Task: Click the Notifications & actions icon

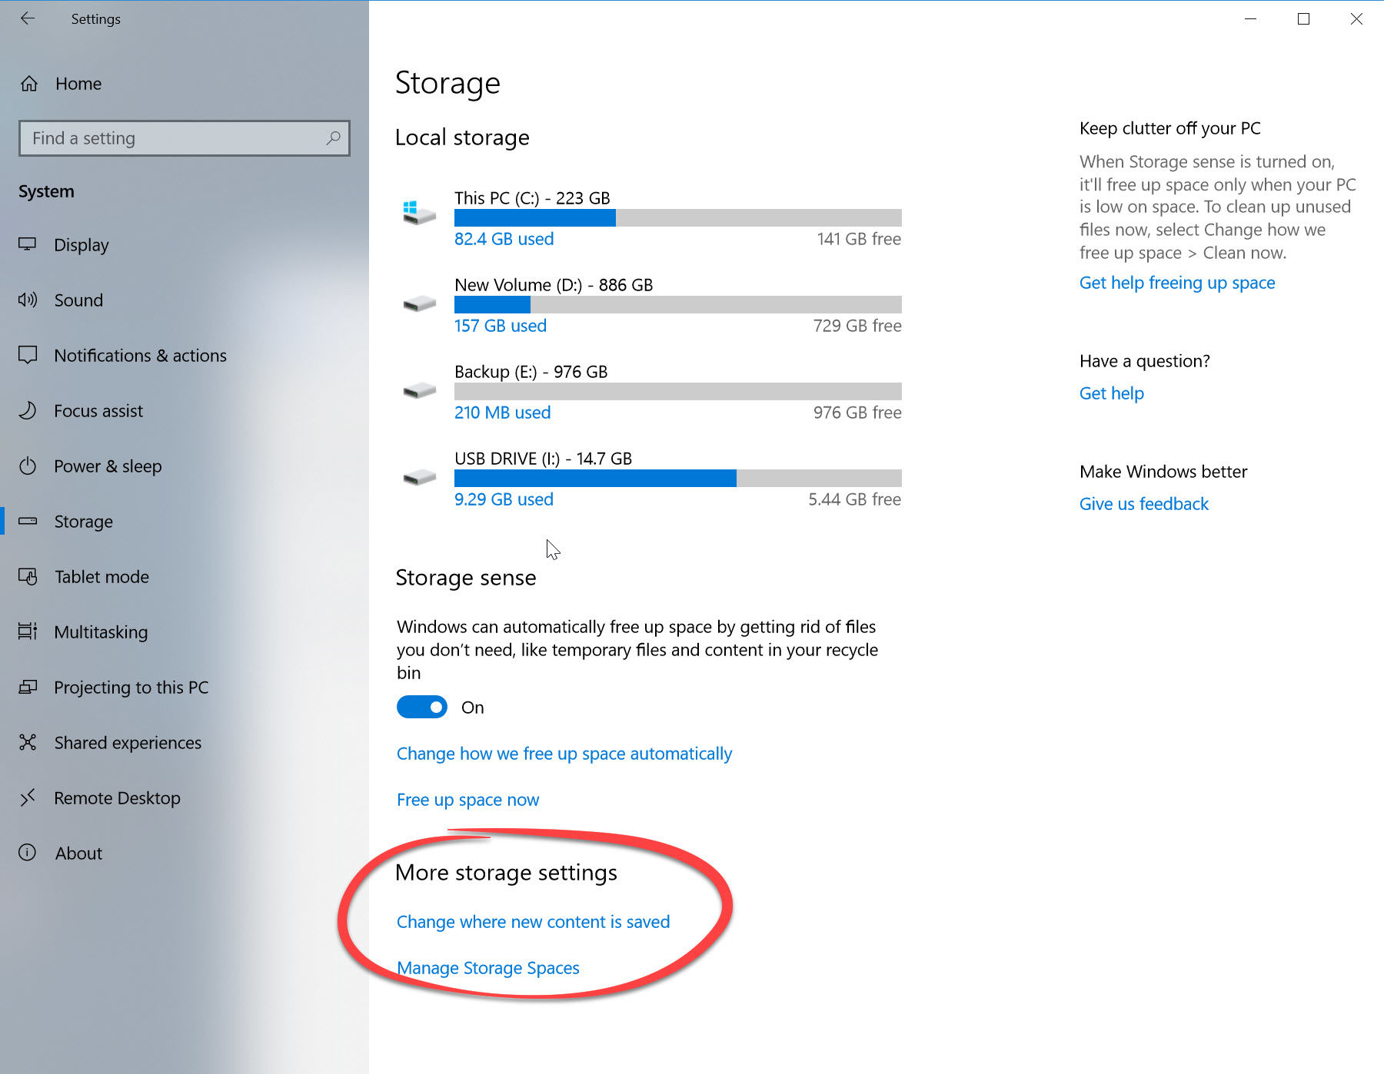Action: pyautogui.click(x=28, y=355)
